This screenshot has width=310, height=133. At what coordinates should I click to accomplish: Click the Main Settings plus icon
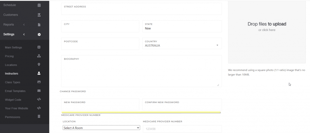(x=39, y=47)
